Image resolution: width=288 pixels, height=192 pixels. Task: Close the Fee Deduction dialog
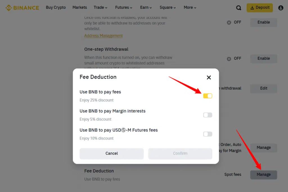coord(209,77)
